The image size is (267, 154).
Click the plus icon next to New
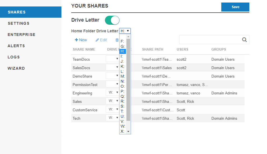click(76, 40)
